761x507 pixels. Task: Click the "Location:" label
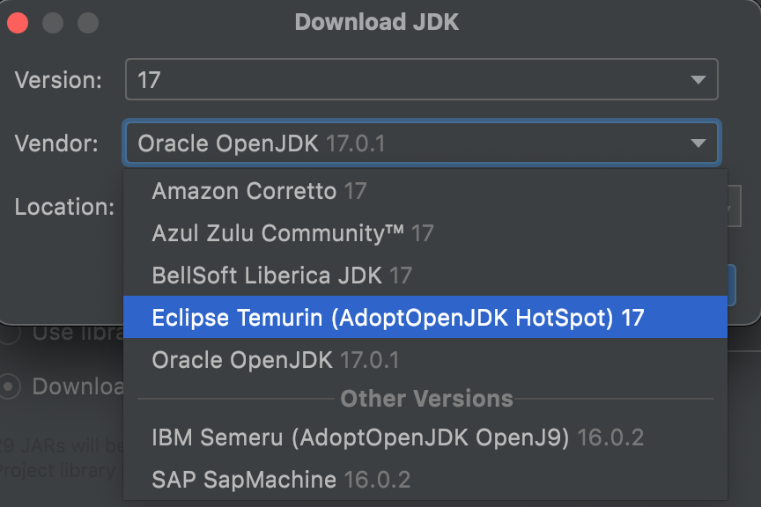click(x=64, y=208)
